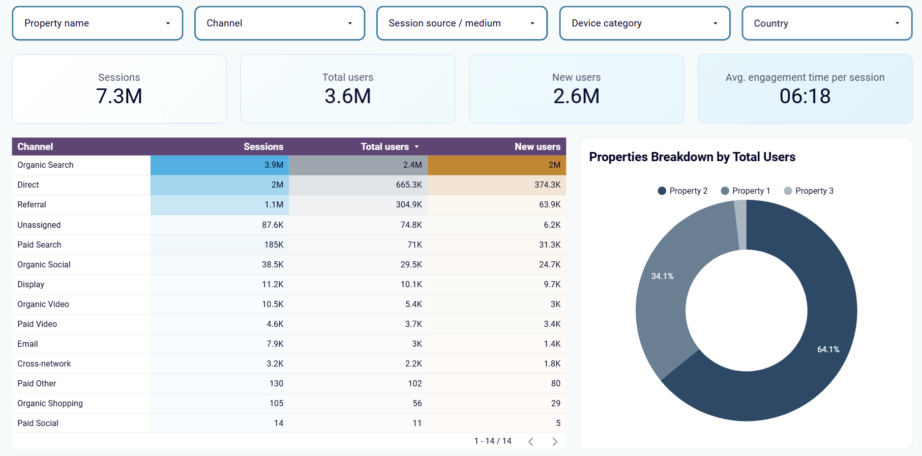Viewport: 922px width, 456px height.
Task: Sort table by New users header
Action: click(x=537, y=147)
